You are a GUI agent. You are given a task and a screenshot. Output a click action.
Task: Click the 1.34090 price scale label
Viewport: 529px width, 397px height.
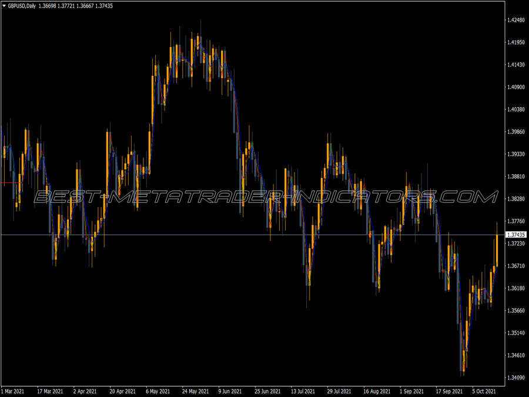(516, 378)
